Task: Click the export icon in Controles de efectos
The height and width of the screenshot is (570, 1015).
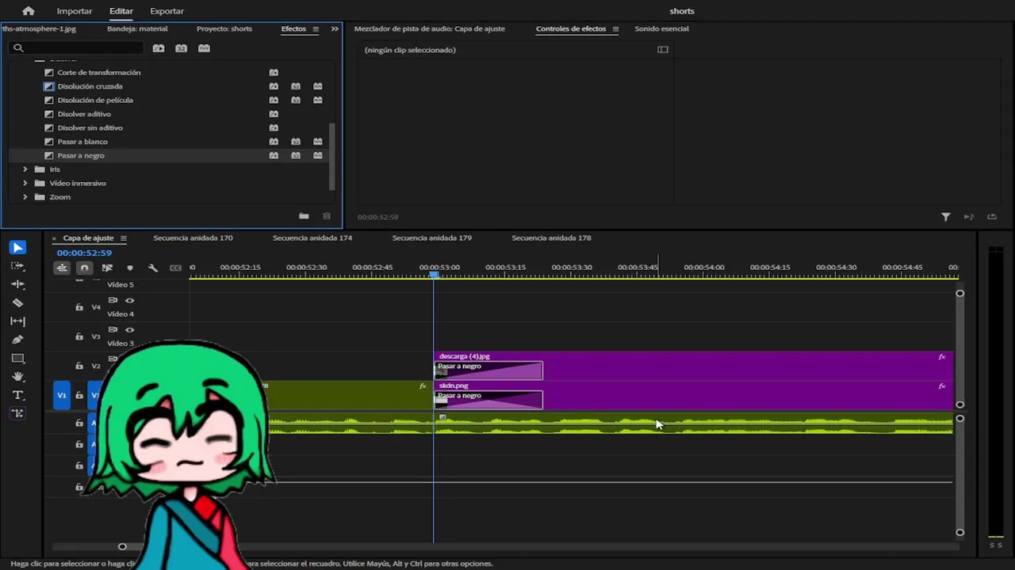Action: (x=992, y=217)
